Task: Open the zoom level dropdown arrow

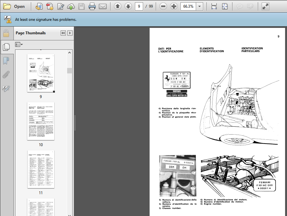Action: pos(200,6)
